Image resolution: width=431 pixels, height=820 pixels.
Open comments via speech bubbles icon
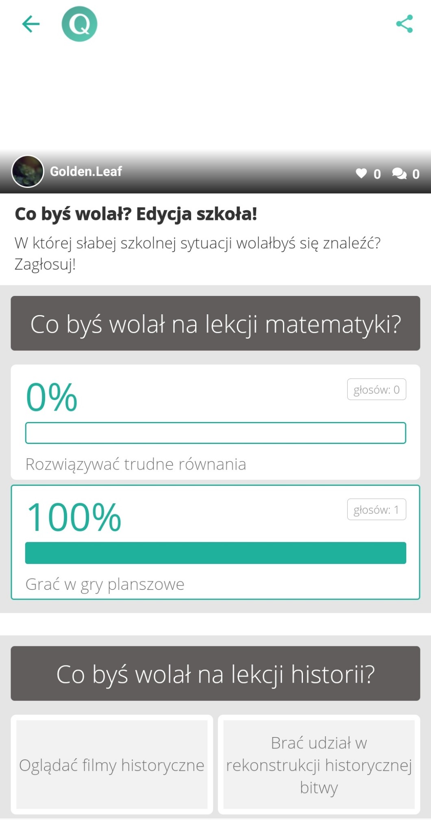[x=399, y=174]
